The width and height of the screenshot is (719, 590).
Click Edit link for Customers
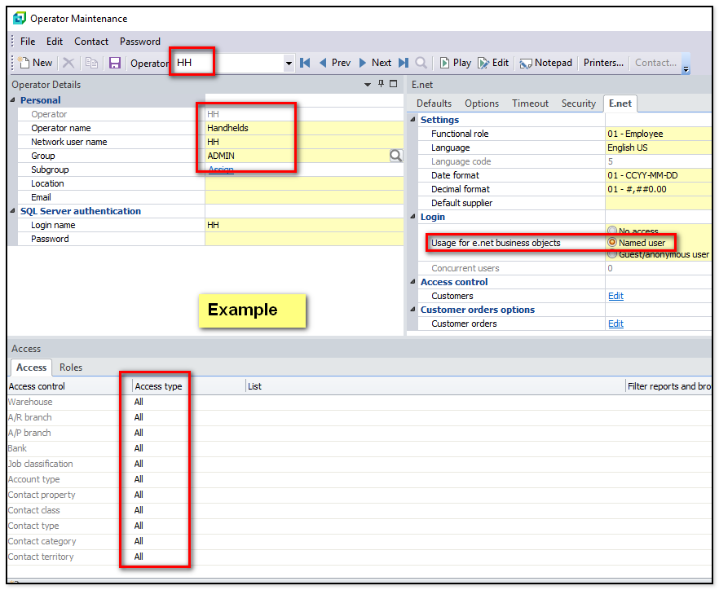[x=615, y=296]
